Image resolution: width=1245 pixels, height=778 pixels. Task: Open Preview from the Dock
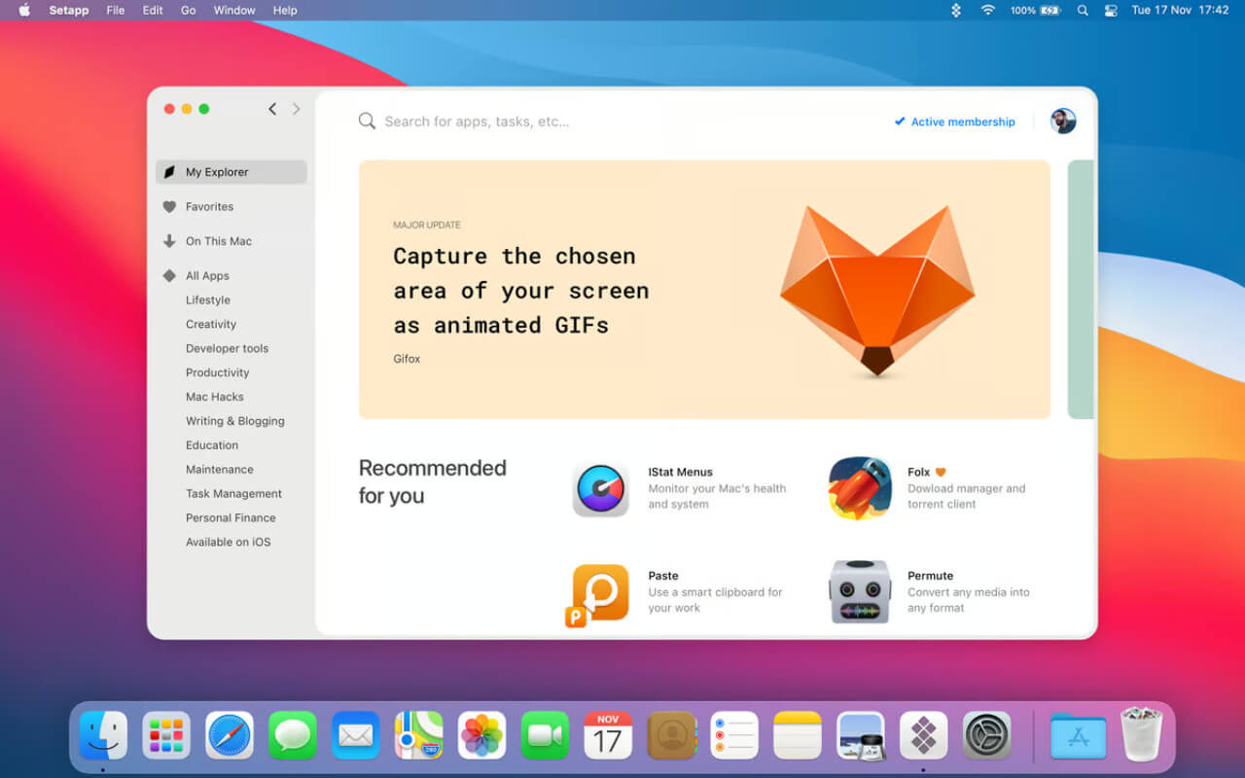pos(861,735)
